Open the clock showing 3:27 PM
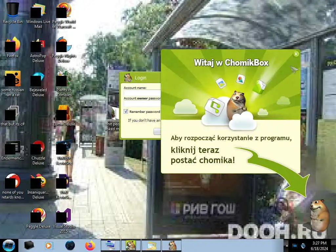 pos(319,245)
